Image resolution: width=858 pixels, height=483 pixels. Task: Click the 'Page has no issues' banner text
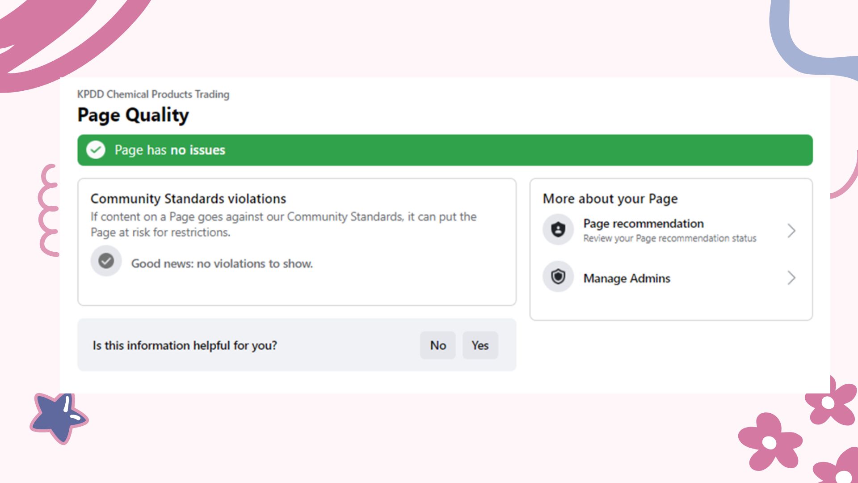point(170,150)
